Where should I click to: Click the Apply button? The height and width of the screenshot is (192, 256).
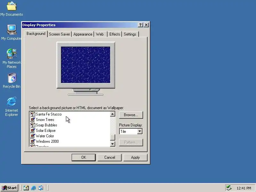click(x=135, y=157)
